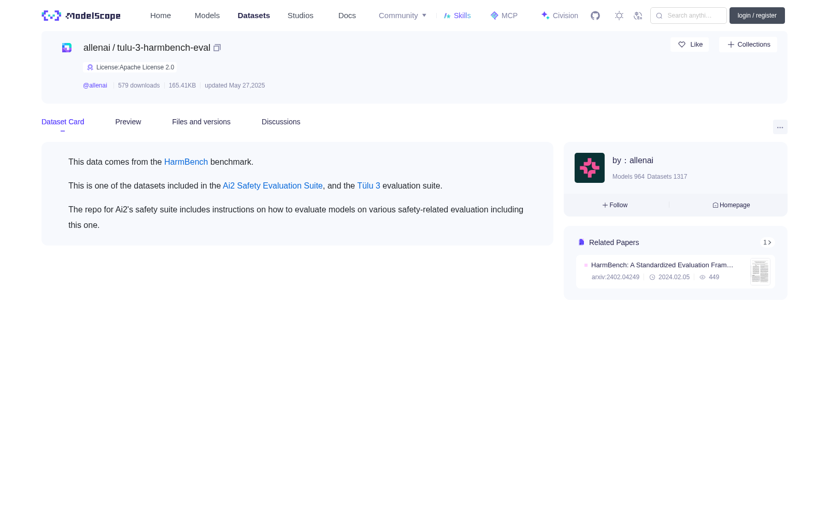Viewport: 829px width, 518px height.
Task: Open the GitHub icon link
Action: tap(595, 16)
